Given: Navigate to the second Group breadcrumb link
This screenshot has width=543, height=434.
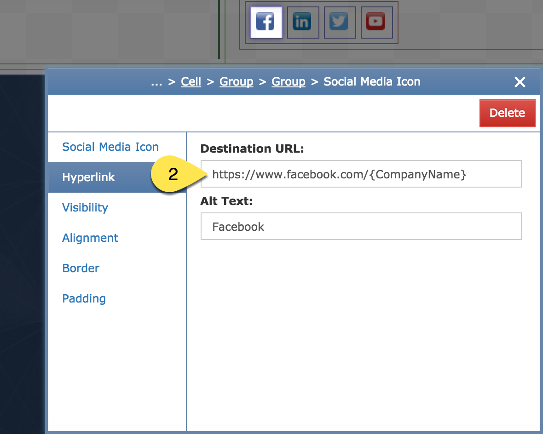Looking at the screenshot, I should pyautogui.click(x=289, y=81).
